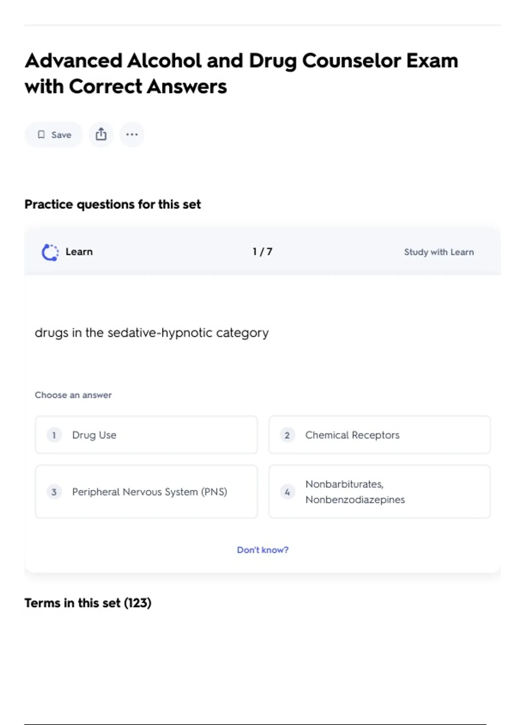Click the Save bookmark icon
The image size is (511, 725).
click(41, 135)
